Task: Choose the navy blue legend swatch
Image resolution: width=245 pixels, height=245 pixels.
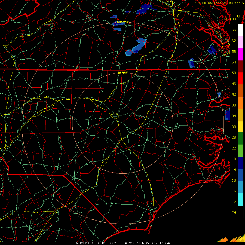Action: (x=240, y=163)
